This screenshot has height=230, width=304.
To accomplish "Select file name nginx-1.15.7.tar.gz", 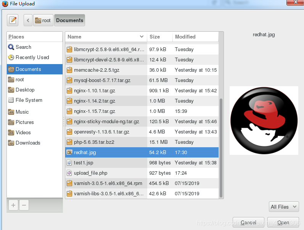I will [x=95, y=111].
